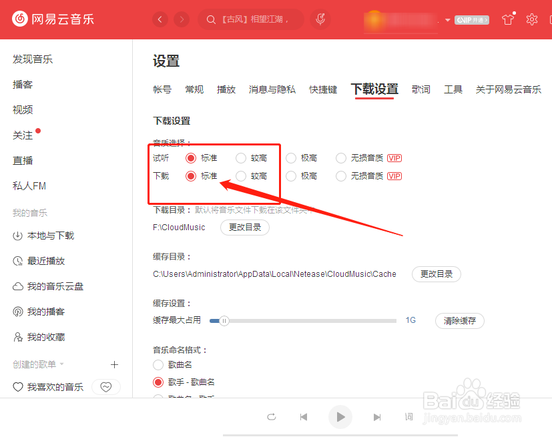Open the skin T-shirt icon
This screenshot has height=437, width=552.
click(x=509, y=19)
